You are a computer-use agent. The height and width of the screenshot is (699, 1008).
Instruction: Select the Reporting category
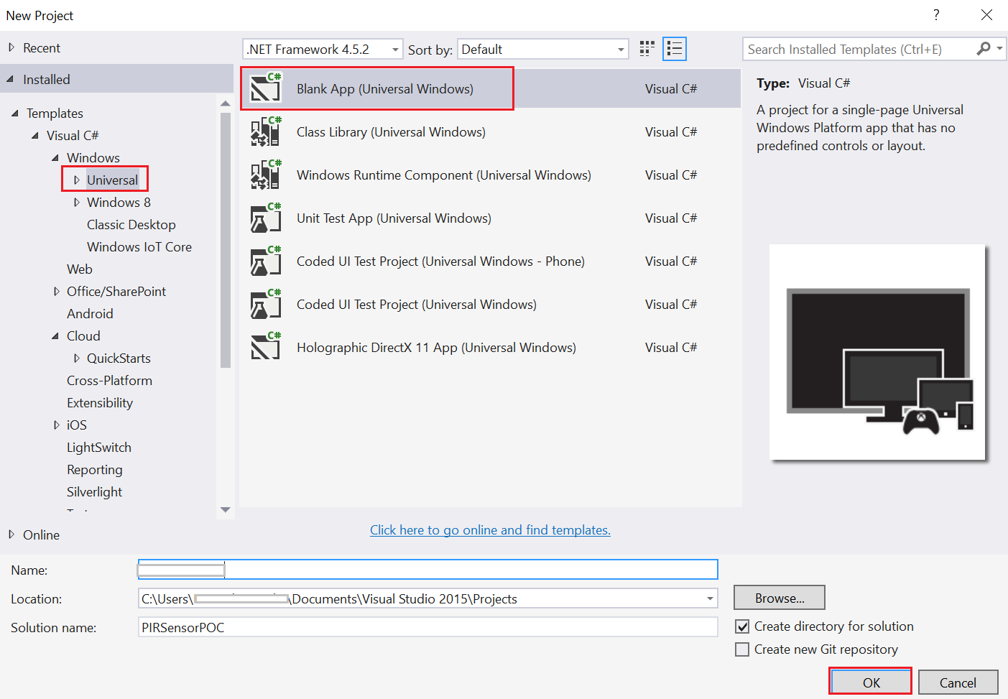coord(95,469)
